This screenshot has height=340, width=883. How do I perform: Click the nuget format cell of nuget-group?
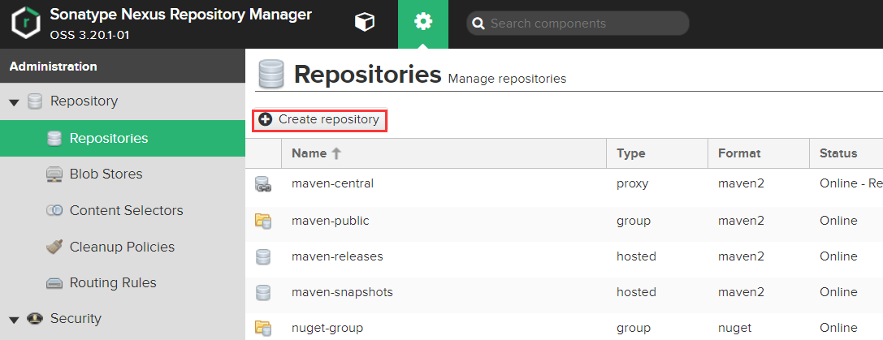(x=734, y=328)
